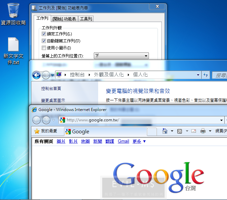Expand the arrow after 外觀及個人化 in the breadcrumb
This screenshot has height=200, width=227.
pyautogui.click(x=128, y=75)
